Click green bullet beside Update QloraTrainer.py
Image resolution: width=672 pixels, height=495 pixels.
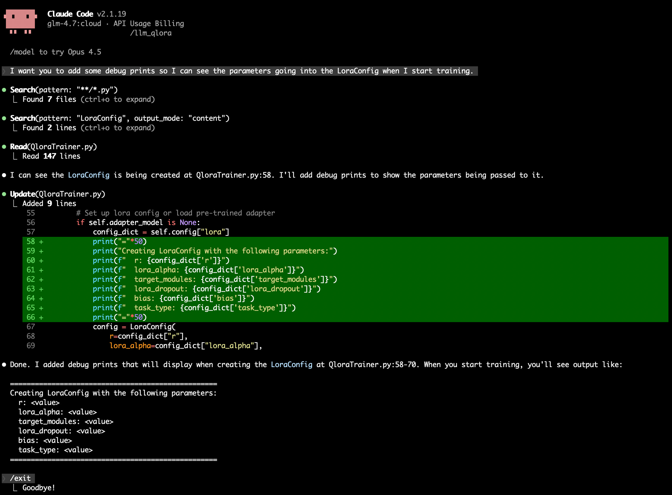(x=4, y=194)
